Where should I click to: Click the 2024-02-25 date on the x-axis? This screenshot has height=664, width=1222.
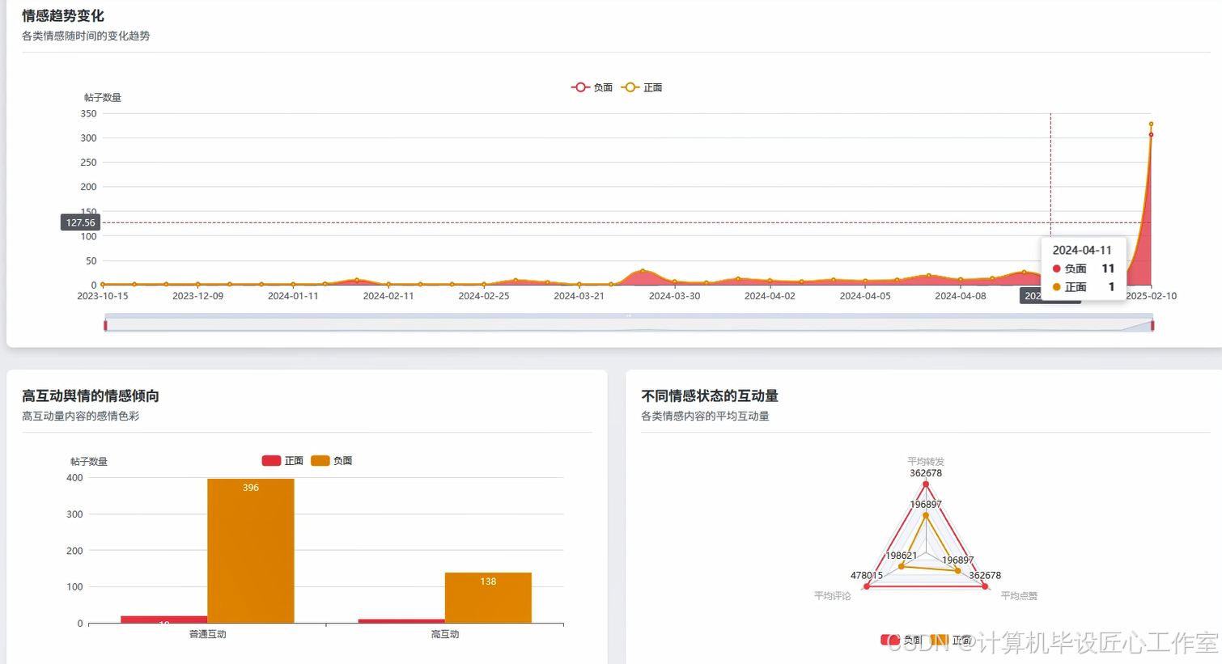pyautogui.click(x=484, y=296)
